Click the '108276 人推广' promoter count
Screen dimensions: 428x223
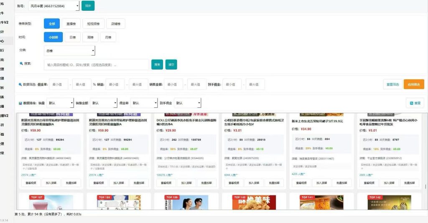coord(165,175)
